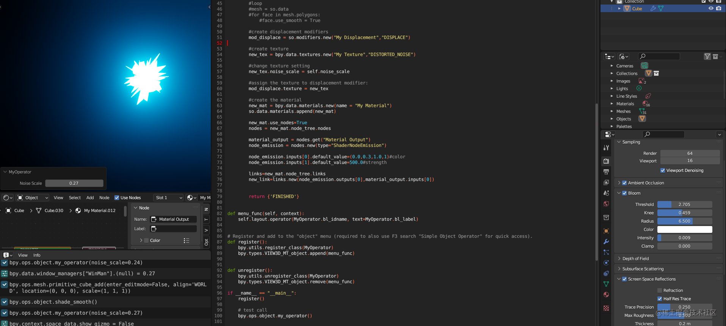Click the material sphere icon beside Materials
This screenshot has height=326, width=726.
coord(645,103)
